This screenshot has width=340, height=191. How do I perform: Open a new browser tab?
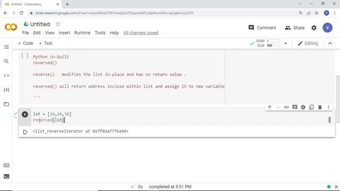click(67, 4)
